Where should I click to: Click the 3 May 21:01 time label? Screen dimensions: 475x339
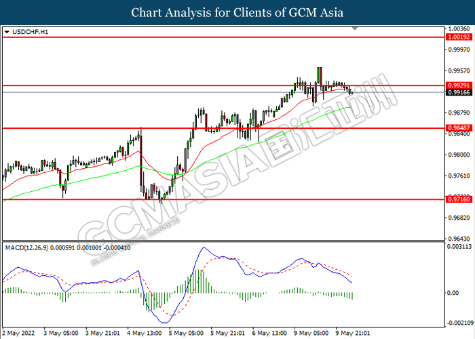click(x=102, y=333)
